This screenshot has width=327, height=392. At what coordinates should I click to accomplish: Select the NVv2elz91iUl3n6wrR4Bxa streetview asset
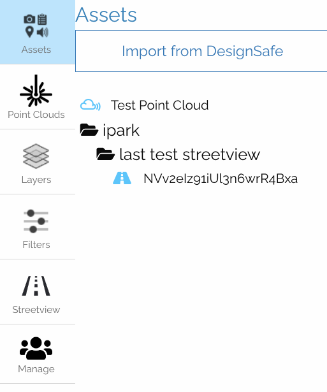click(221, 178)
